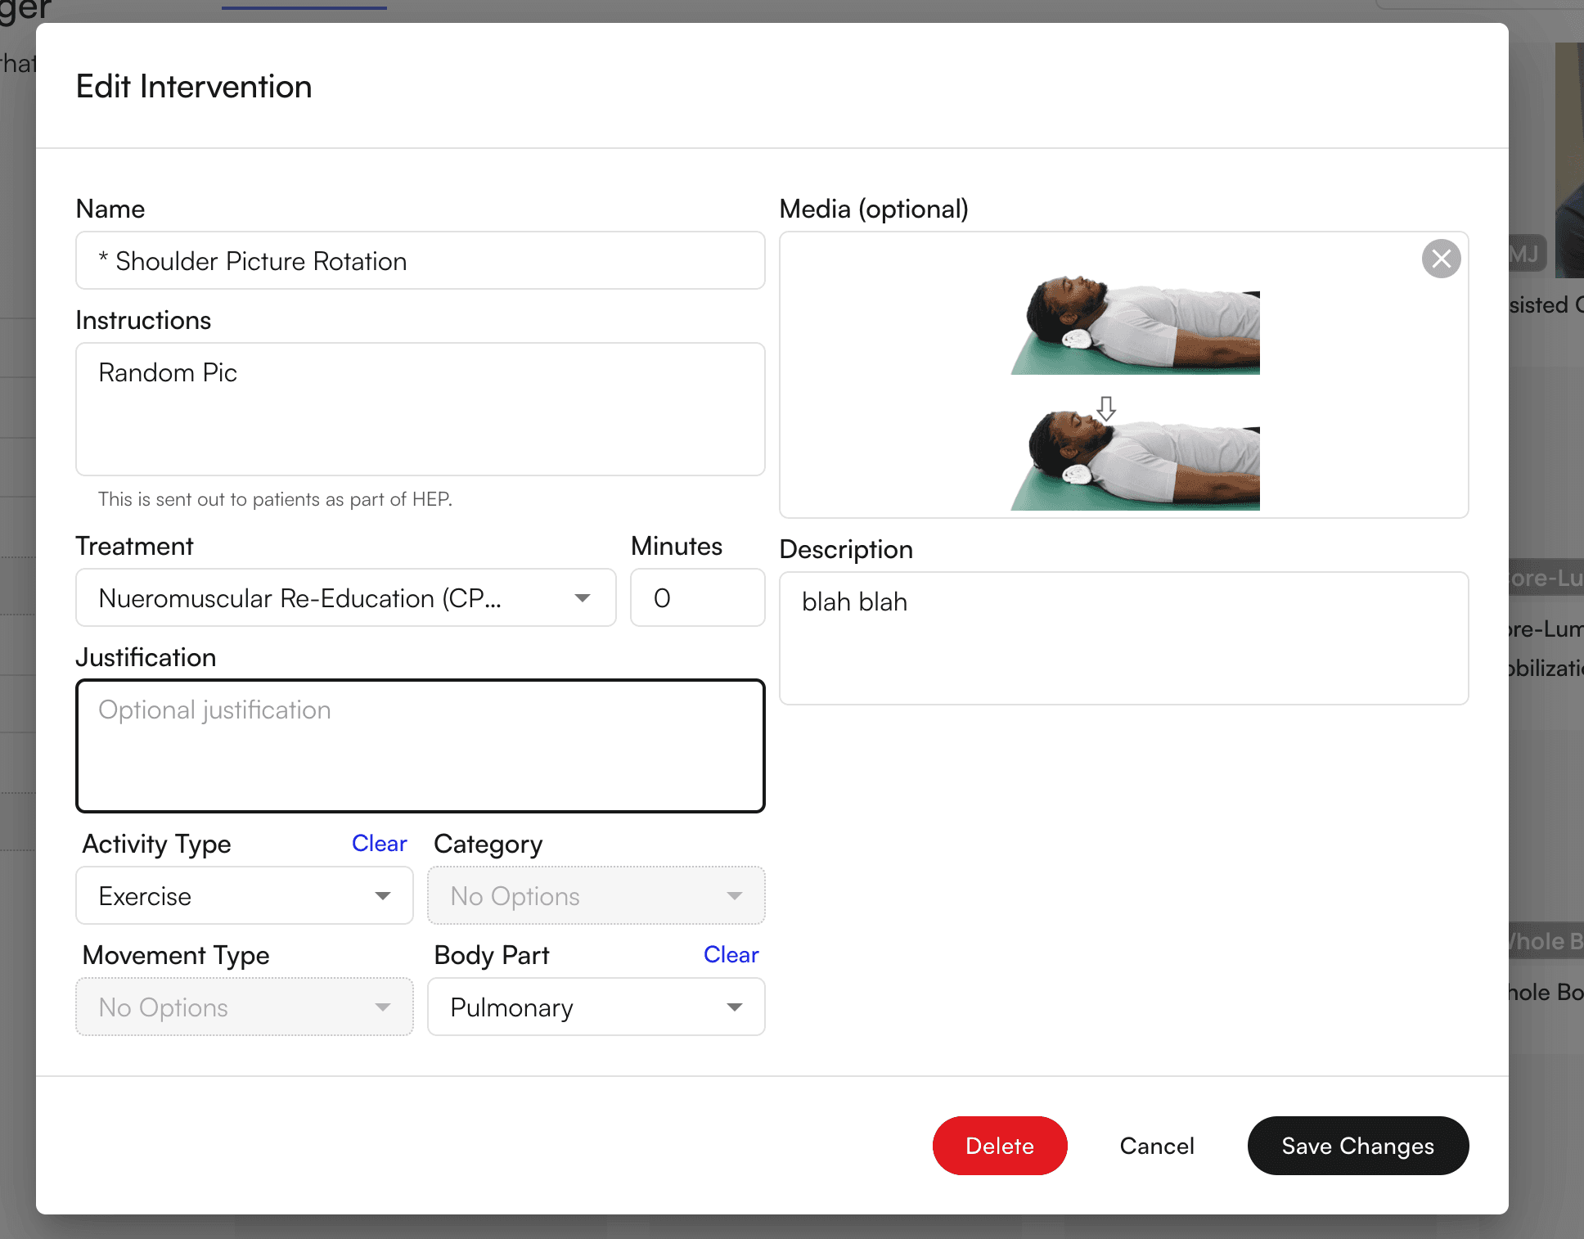The width and height of the screenshot is (1584, 1239).
Task: Click the Optional justification text box
Action: coord(420,746)
